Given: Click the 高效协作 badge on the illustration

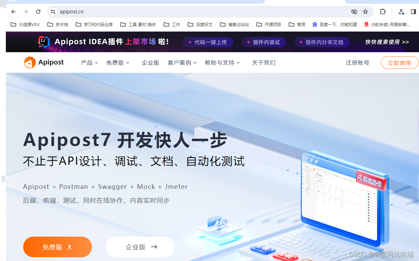Looking at the screenshot, I should [x=371, y=181].
